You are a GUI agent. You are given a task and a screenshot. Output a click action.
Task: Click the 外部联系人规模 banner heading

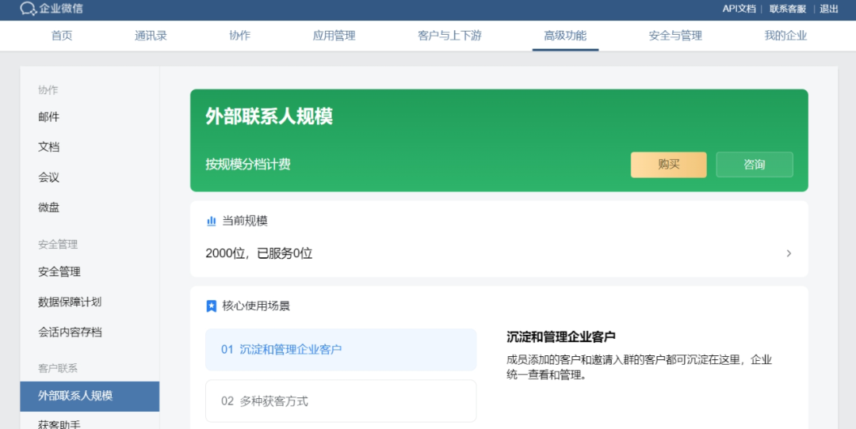tap(269, 116)
